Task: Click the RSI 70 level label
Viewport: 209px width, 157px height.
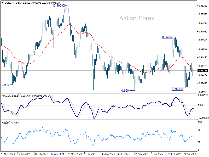Action: (x=199, y=130)
